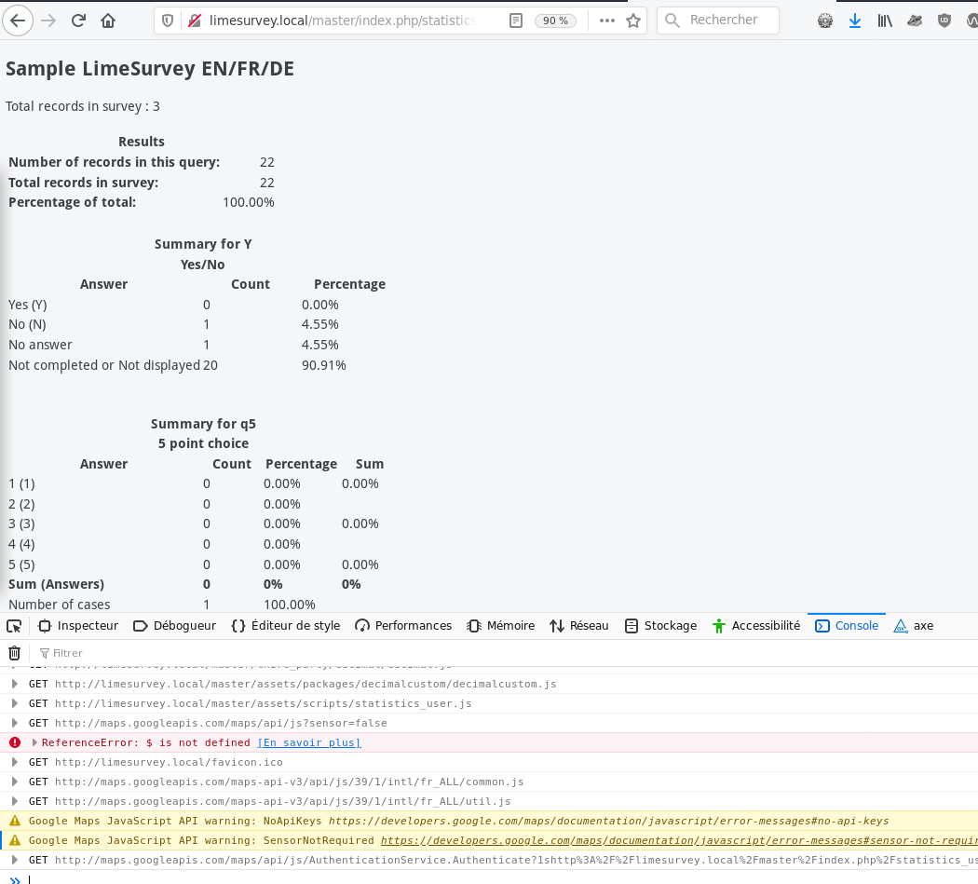Reload the current page
The width and height of the screenshot is (978, 884).
(79, 20)
